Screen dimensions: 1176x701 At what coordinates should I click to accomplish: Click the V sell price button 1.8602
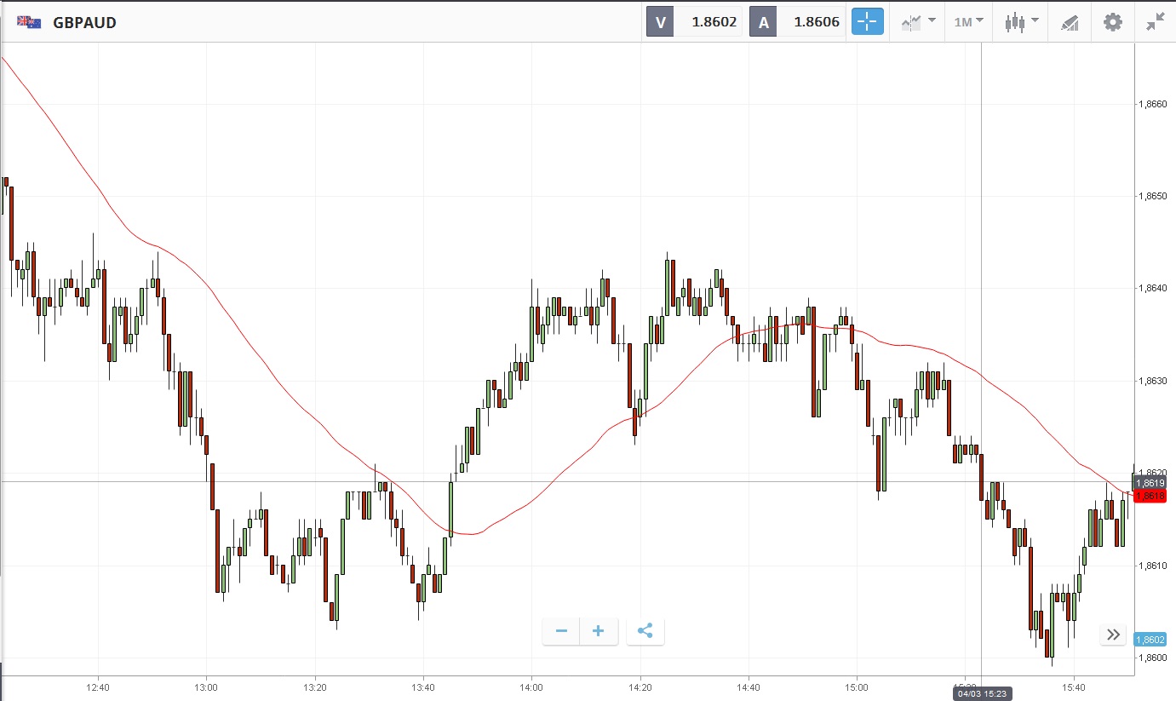(695, 22)
